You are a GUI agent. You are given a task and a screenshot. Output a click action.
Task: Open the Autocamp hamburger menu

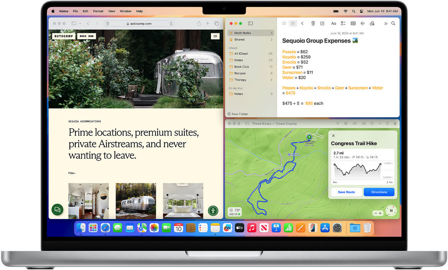pos(215,36)
